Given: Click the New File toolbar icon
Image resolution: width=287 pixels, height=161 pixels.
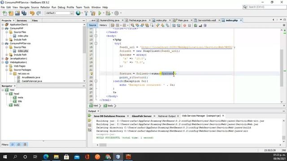Looking at the screenshot, I should (x=5, y=13).
